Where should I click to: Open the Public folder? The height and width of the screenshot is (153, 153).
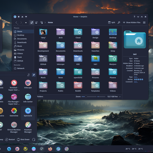click(x=60, y=87)
